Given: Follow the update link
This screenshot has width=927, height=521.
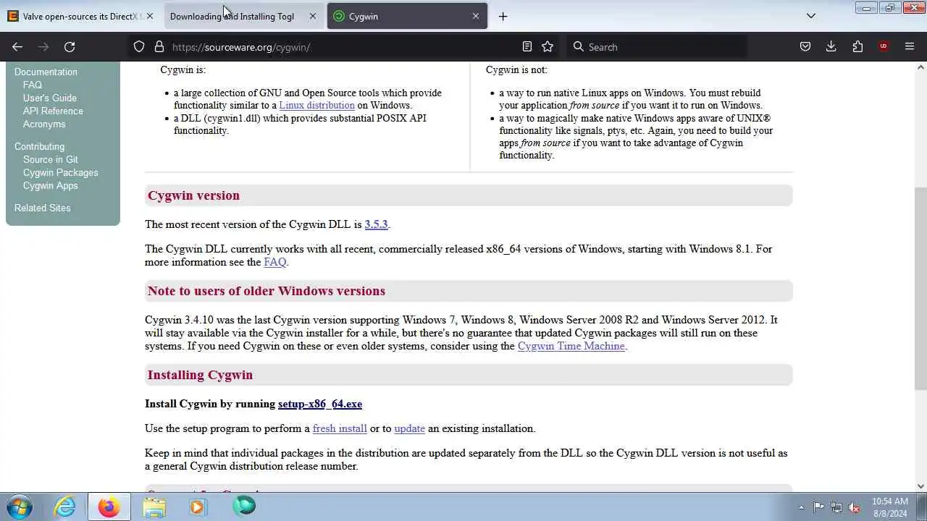Looking at the screenshot, I should coord(409,428).
